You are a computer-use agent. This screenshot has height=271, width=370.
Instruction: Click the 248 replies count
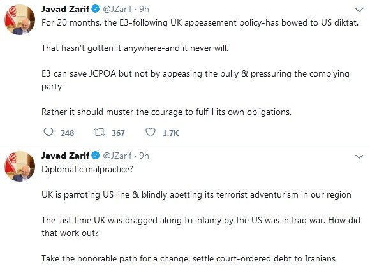click(x=68, y=133)
